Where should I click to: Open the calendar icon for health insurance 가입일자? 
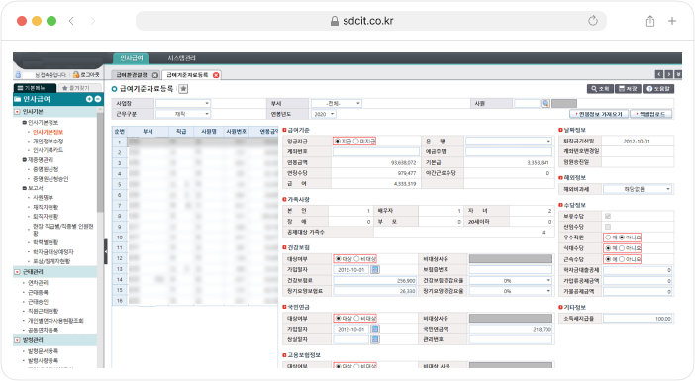click(x=375, y=269)
